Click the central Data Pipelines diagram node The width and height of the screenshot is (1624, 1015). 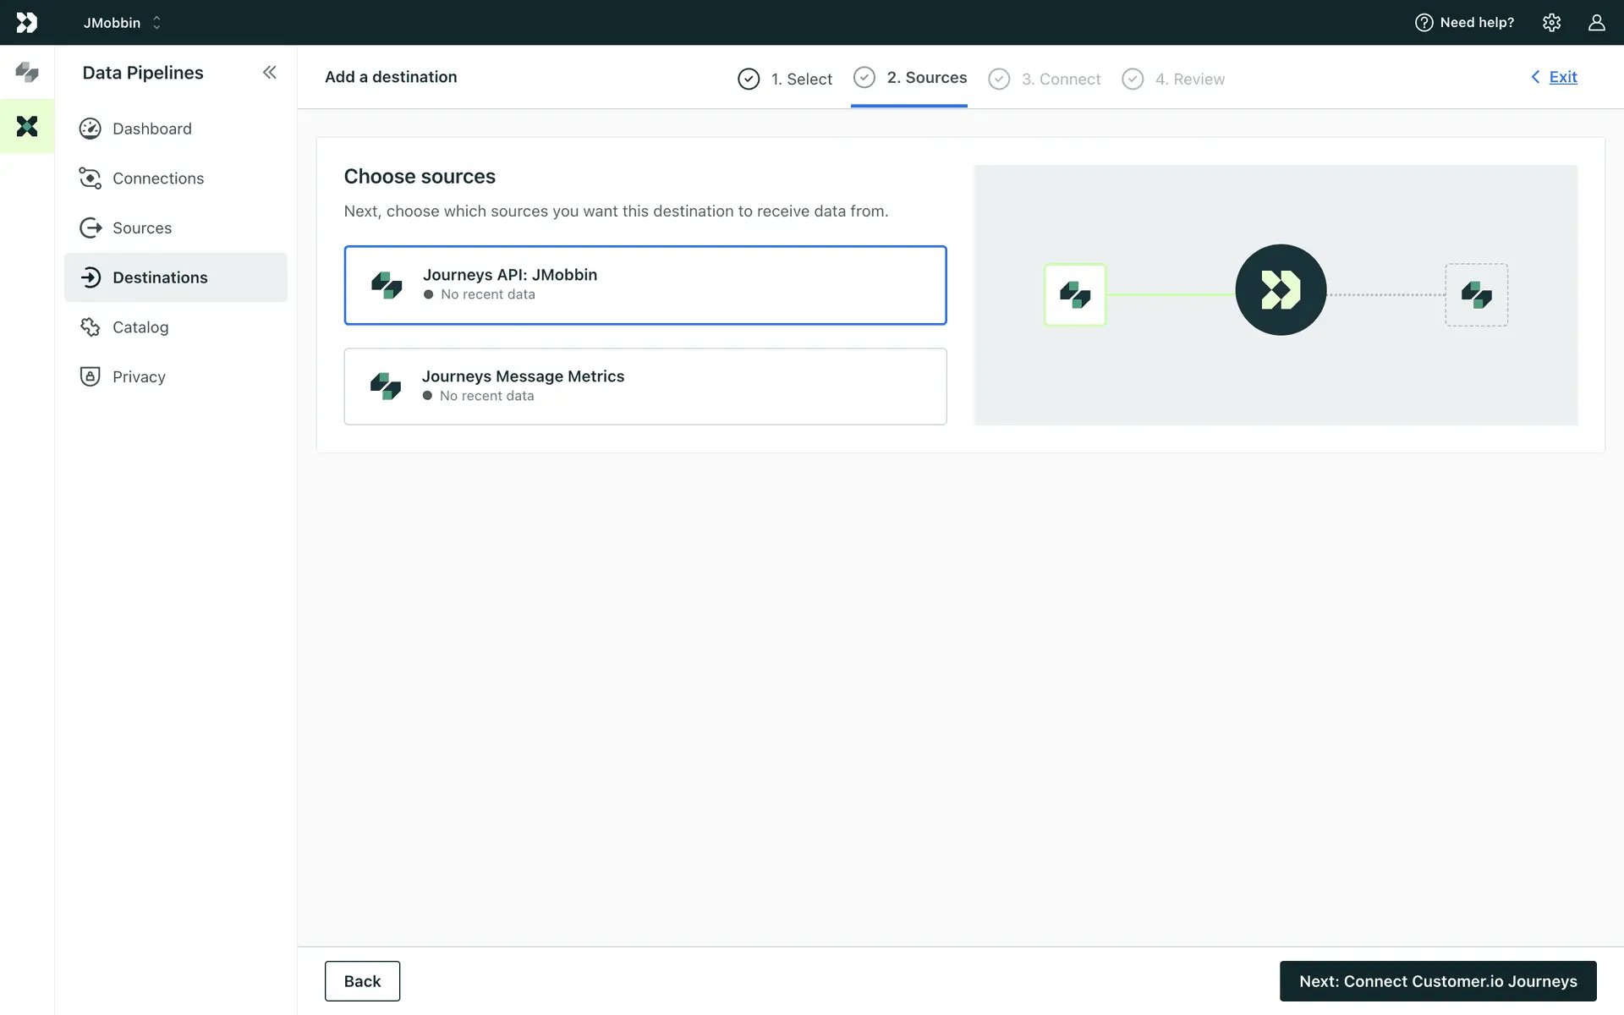tap(1281, 290)
